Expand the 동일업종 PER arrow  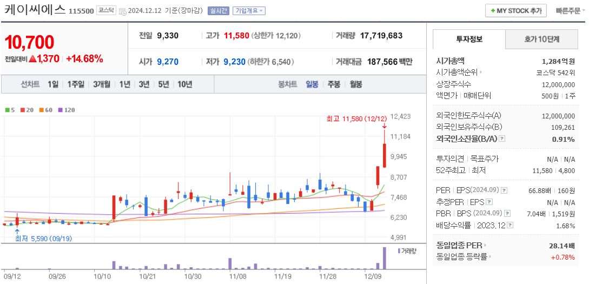coord(485,245)
